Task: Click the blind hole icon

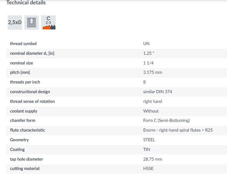Action: [31, 22]
